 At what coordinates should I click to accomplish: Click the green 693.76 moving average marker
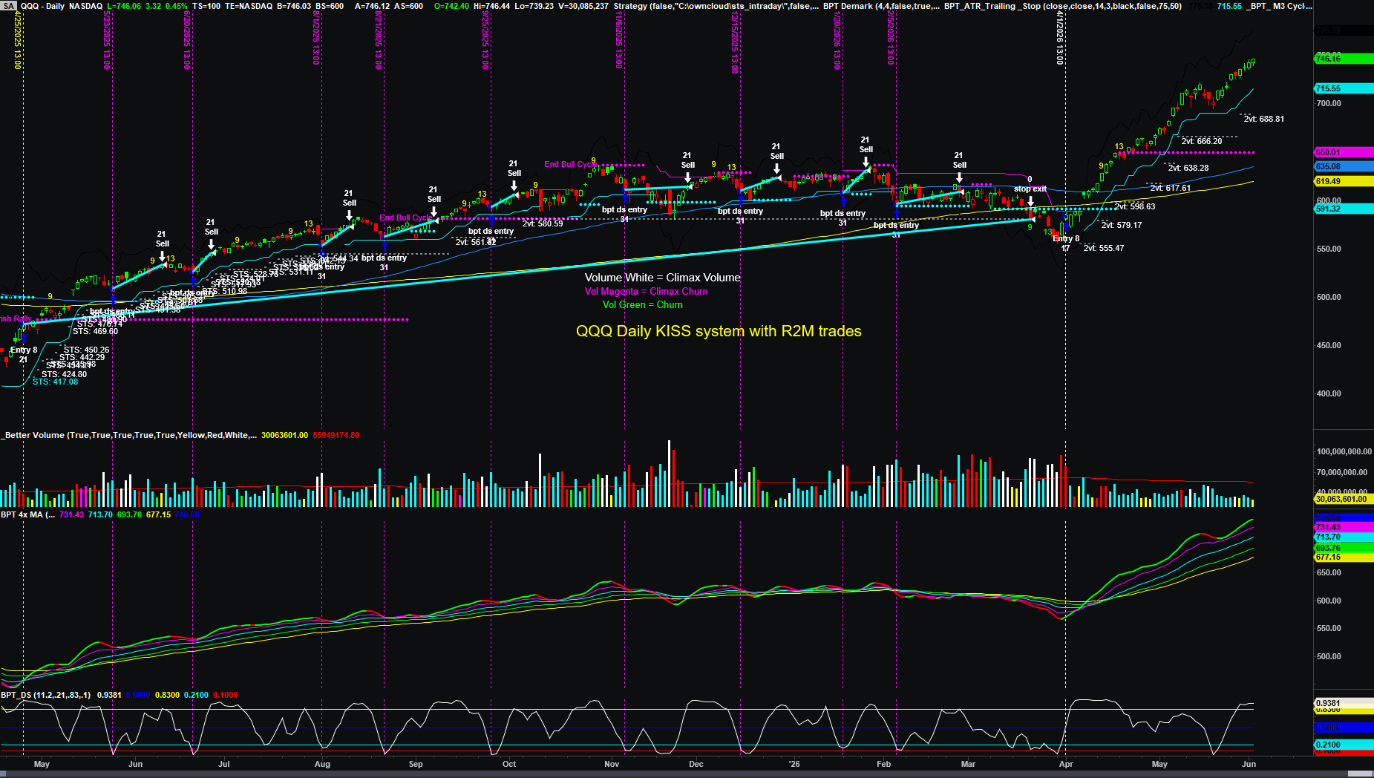tap(1344, 548)
